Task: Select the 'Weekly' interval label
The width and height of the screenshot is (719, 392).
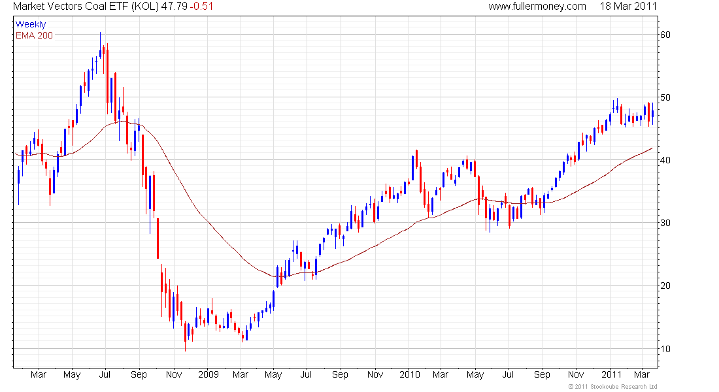Action: (31, 24)
